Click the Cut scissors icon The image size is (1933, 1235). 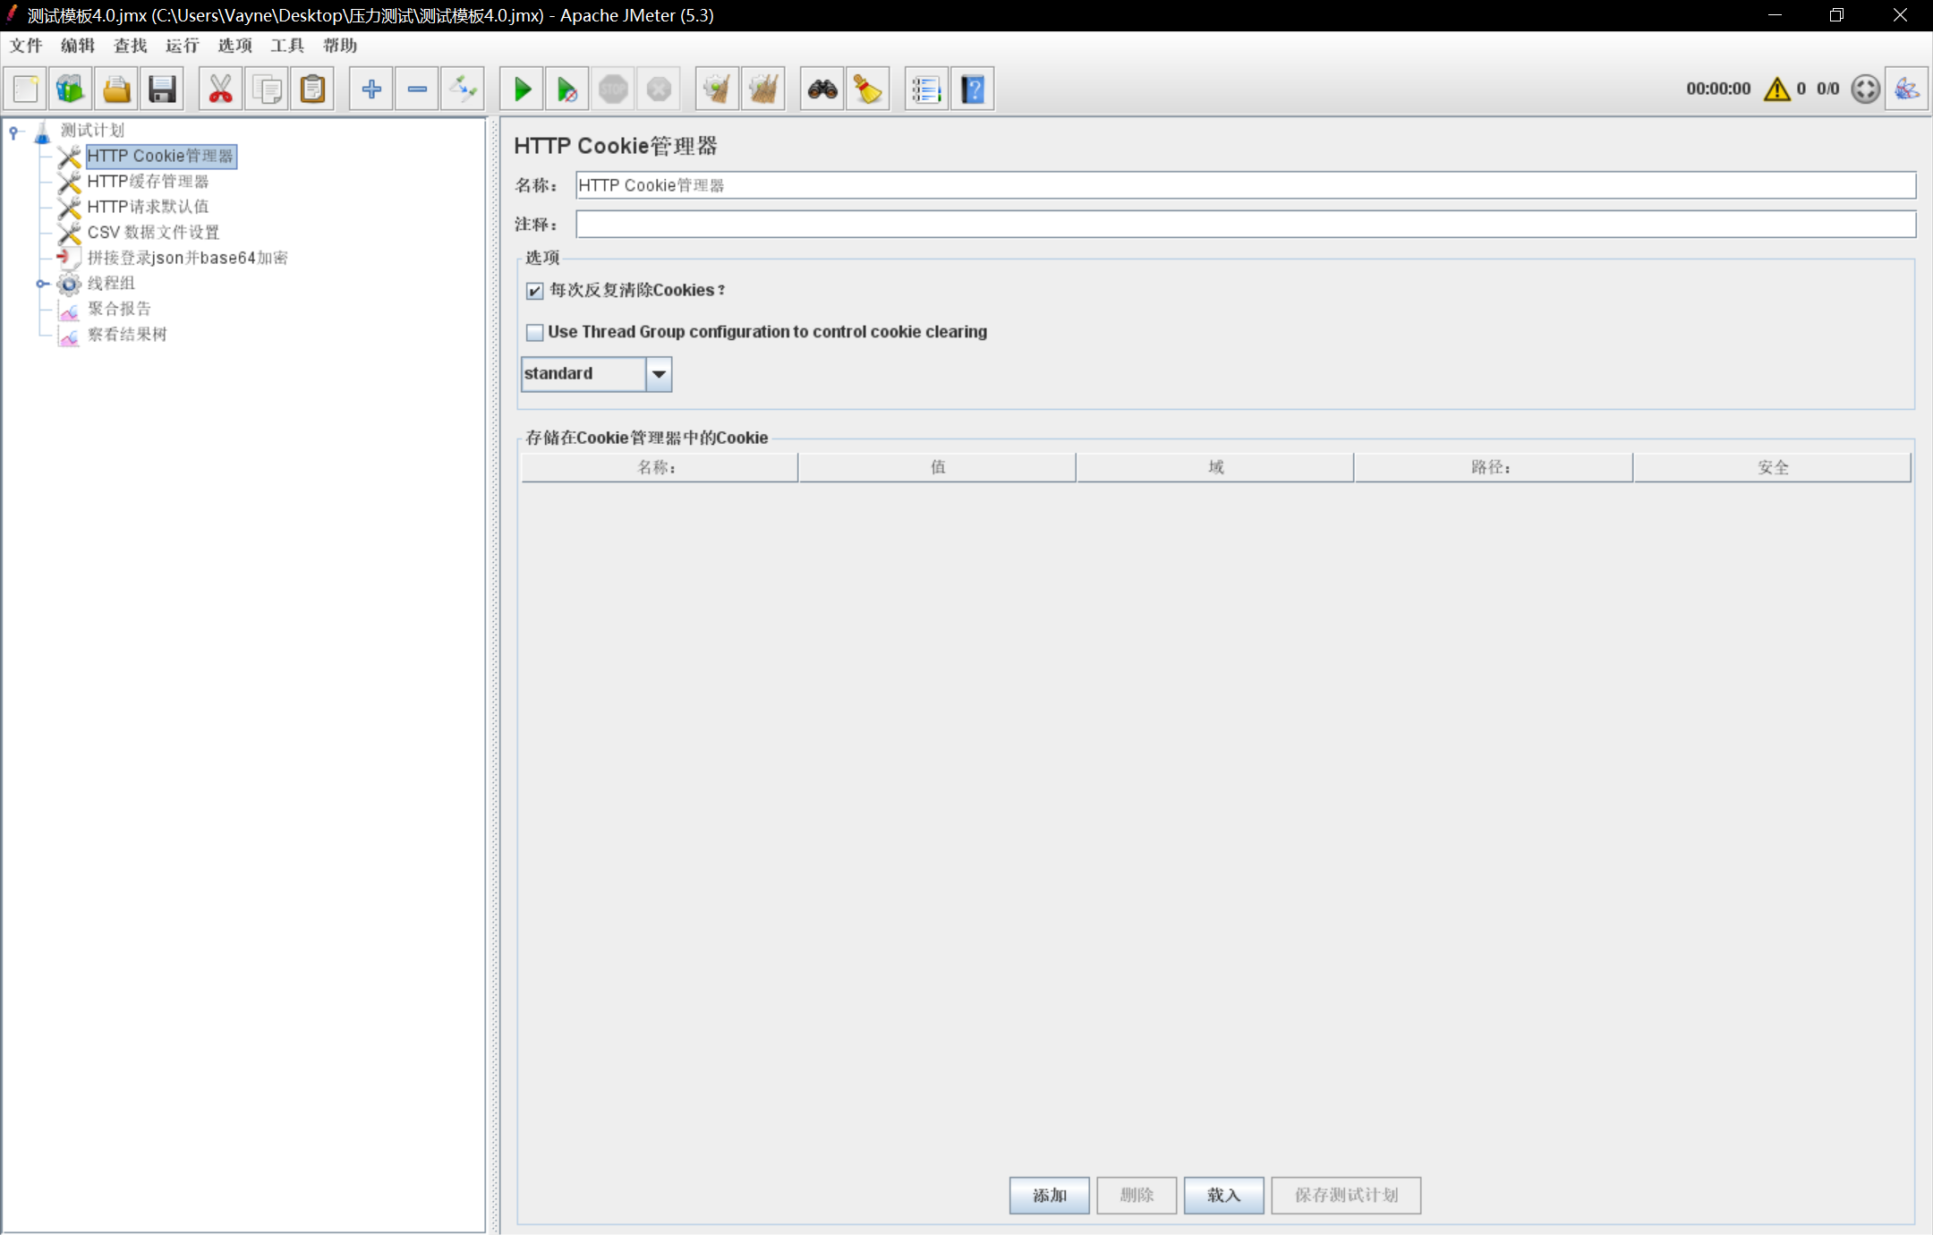(x=220, y=89)
